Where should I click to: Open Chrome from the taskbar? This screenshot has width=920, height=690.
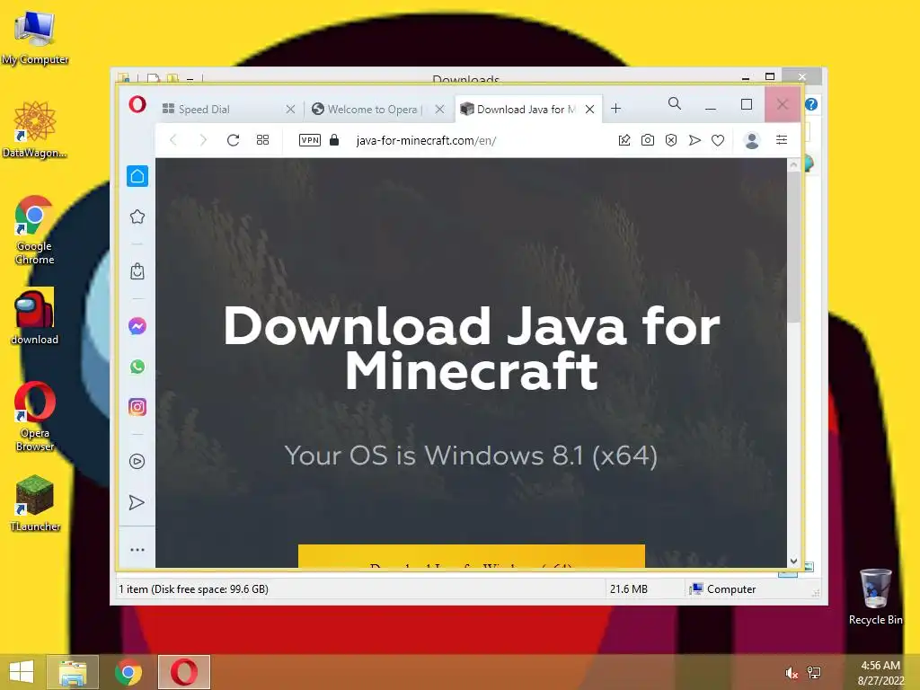(x=128, y=672)
